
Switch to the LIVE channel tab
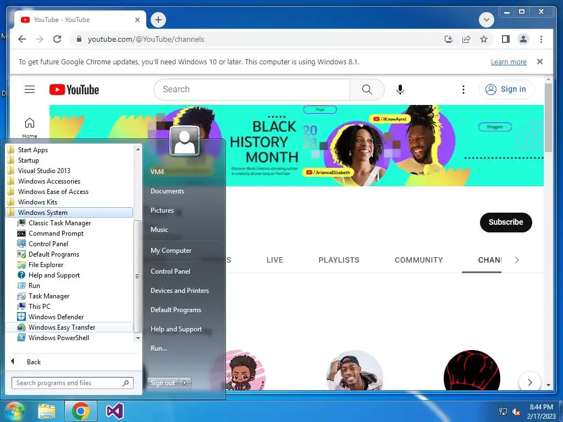(275, 260)
